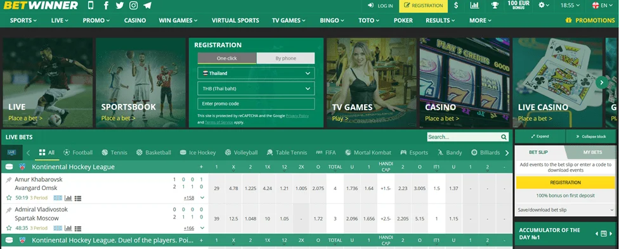Image resolution: width=619 pixels, height=249 pixels.
Task: Open the SPORTS menu
Action: tap(23, 20)
